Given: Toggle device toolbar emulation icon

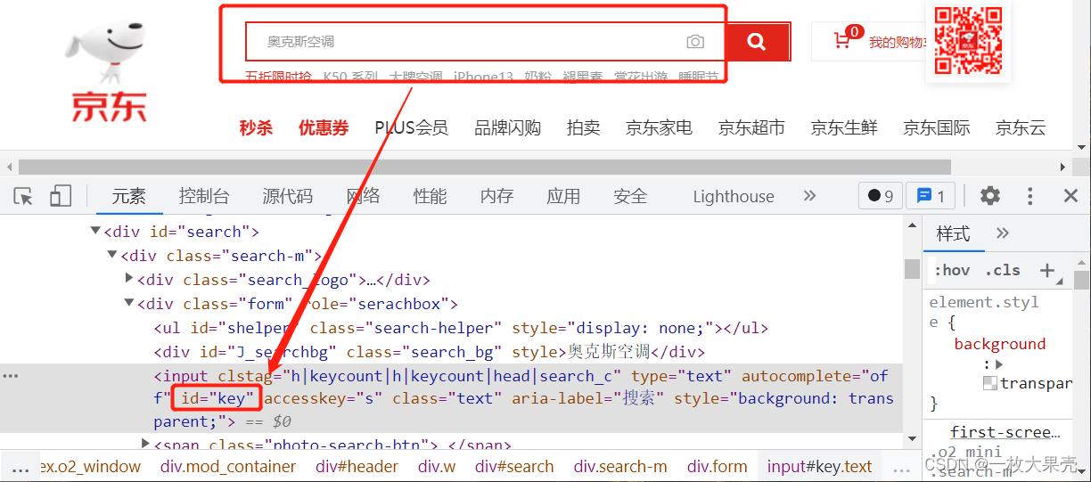Looking at the screenshot, I should 61,196.
